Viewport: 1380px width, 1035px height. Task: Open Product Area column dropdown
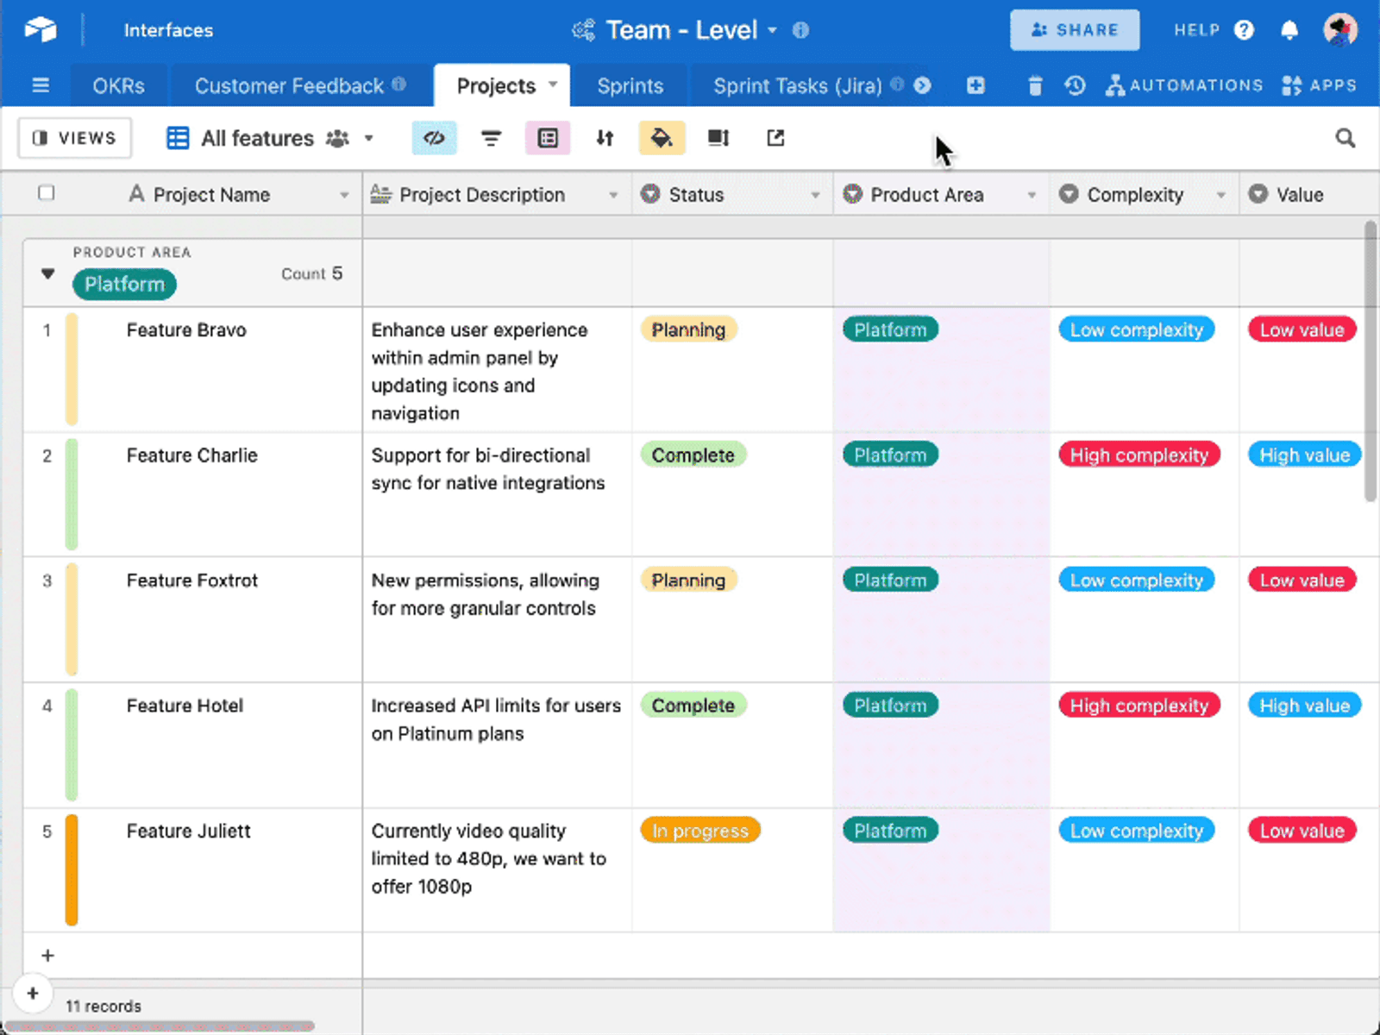tap(1032, 195)
